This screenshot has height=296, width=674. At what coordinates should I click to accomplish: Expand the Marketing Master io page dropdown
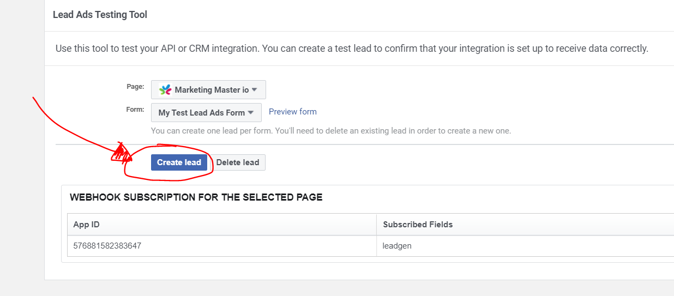pos(208,90)
